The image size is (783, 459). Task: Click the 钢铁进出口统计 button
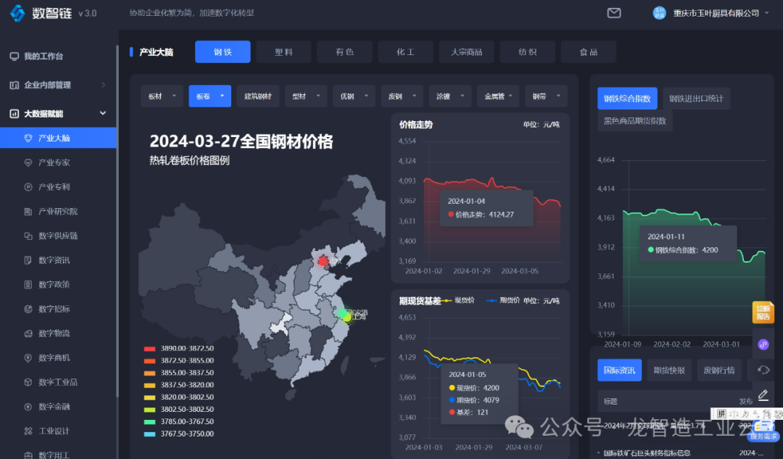[x=695, y=99]
